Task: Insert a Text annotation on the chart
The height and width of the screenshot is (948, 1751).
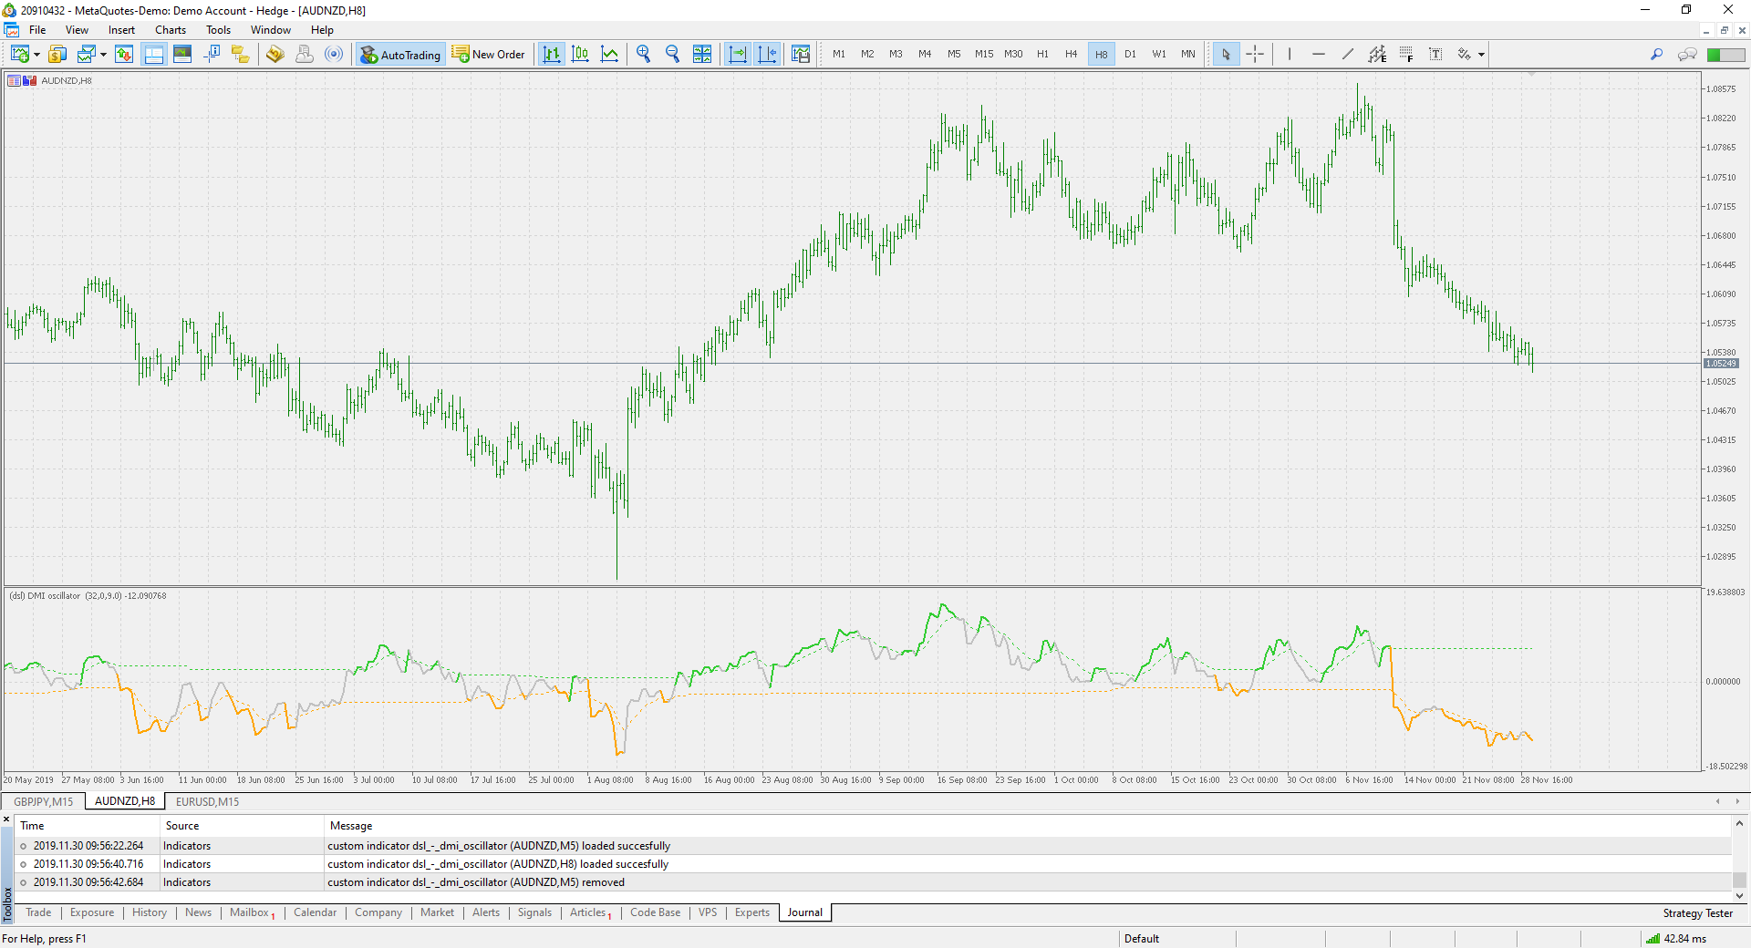Action: tap(1435, 54)
